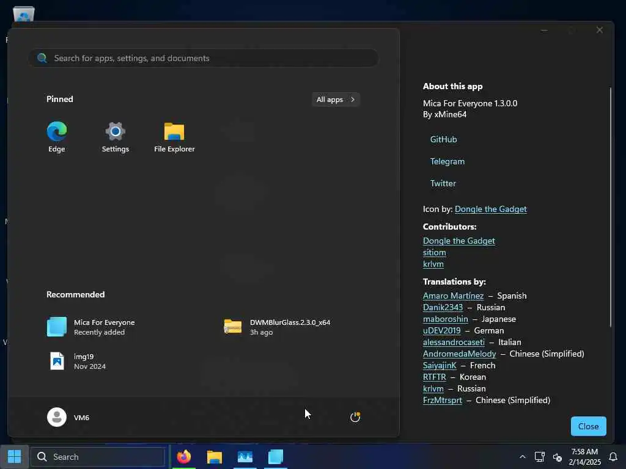The height and width of the screenshot is (469, 626).
Task: Open recommended img19 file
Action: (x=76, y=362)
